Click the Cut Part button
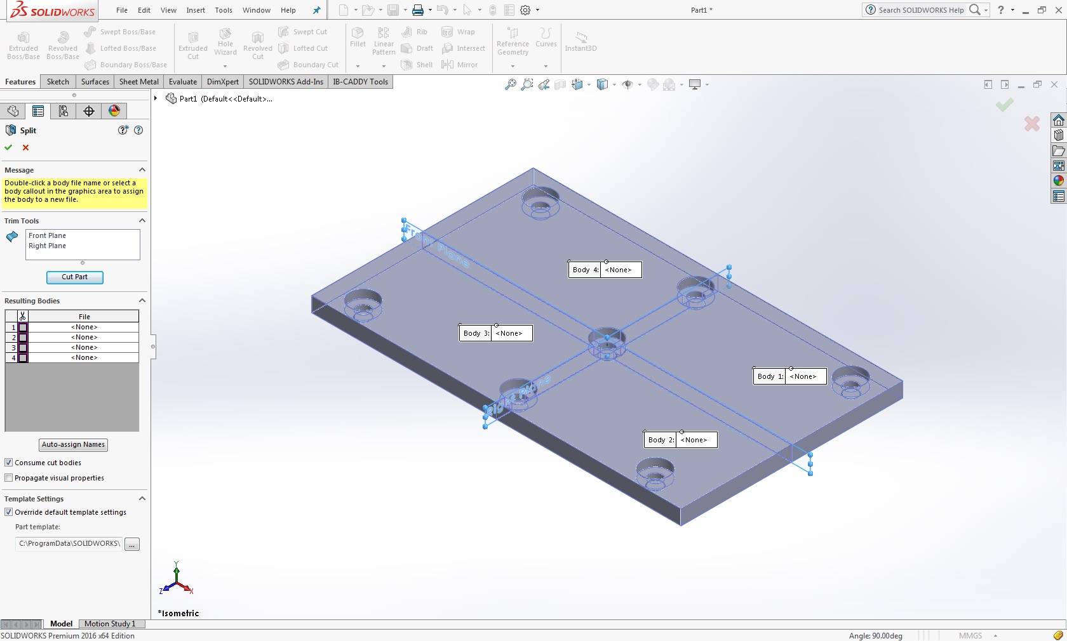1067x641 pixels. (75, 277)
